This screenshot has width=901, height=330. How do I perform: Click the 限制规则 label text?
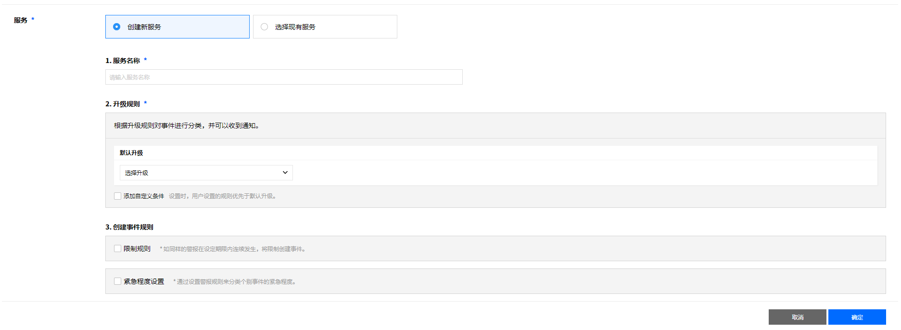coord(137,249)
